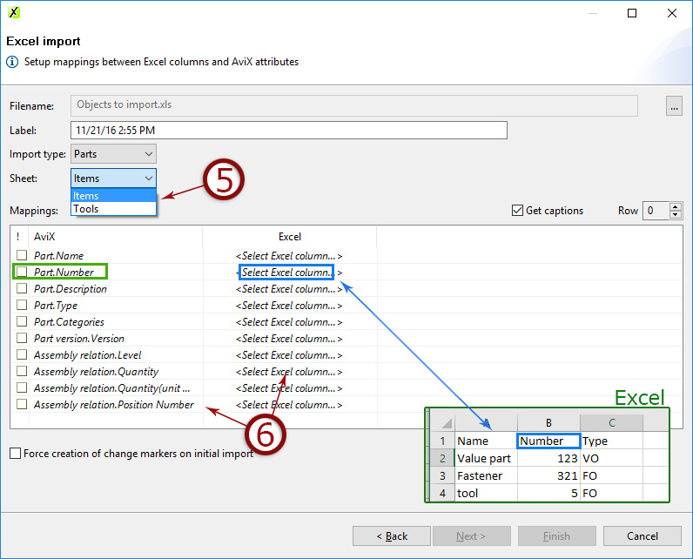The height and width of the screenshot is (559, 693).
Task: Click the Label text field
Action: pos(288,131)
